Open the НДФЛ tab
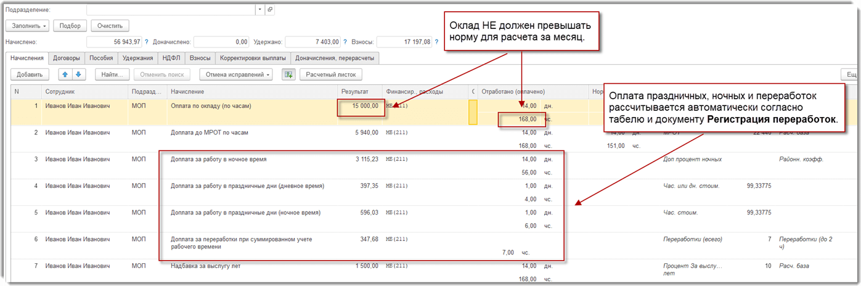This screenshot has height=286, width=861. pos(171,58)
